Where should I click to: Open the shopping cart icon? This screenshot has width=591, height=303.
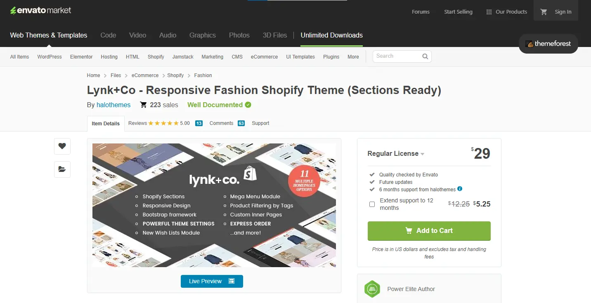[x=544, y=12]
